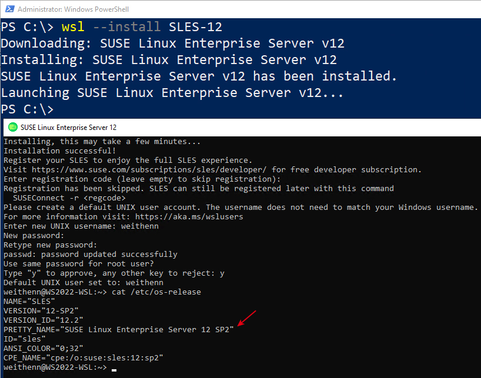Click the SUSEConnect -r <regcode> text

click(69, 198)
